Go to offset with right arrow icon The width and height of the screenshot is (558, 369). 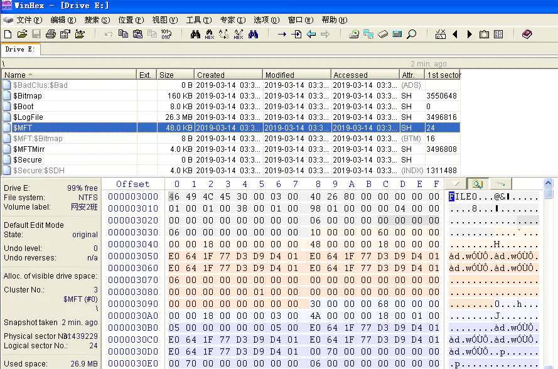(282, 34)
